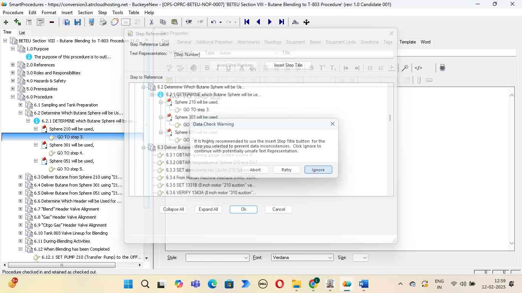Viewport: 522px width, 293px height.
Task: Switch to the Template tab
Action: point(407,42)
